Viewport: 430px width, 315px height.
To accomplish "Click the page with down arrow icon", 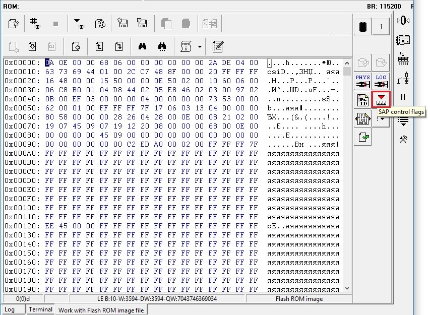I will 32,46.
